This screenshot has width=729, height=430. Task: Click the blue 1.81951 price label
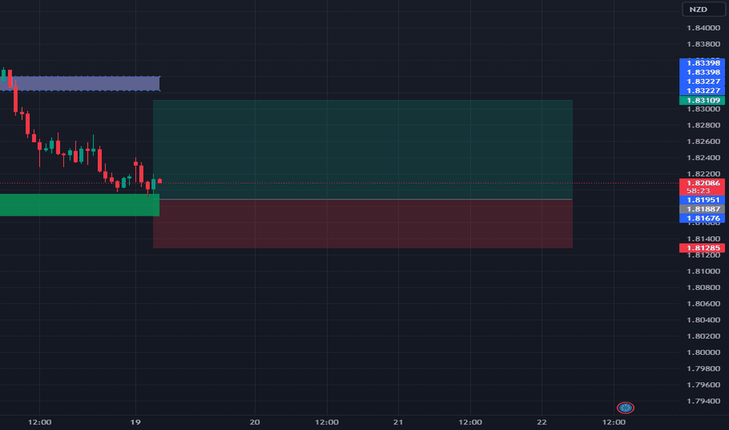[702, 200]
